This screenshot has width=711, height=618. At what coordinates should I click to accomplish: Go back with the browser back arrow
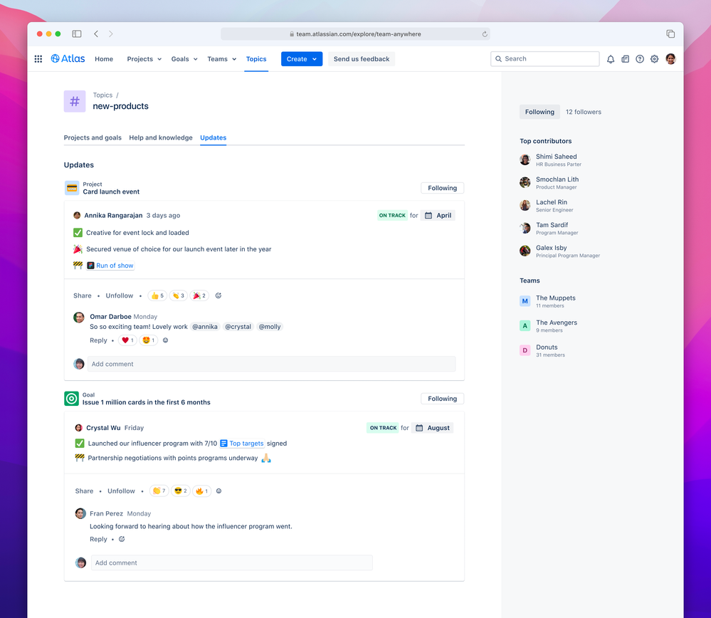point(96,34)
